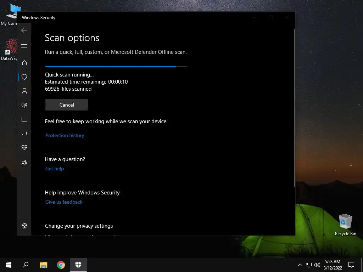Select the Recycle Bin desktop icon
Image resolution: width=363 pixels, height=272 pixels.
[x=345, y=225]
